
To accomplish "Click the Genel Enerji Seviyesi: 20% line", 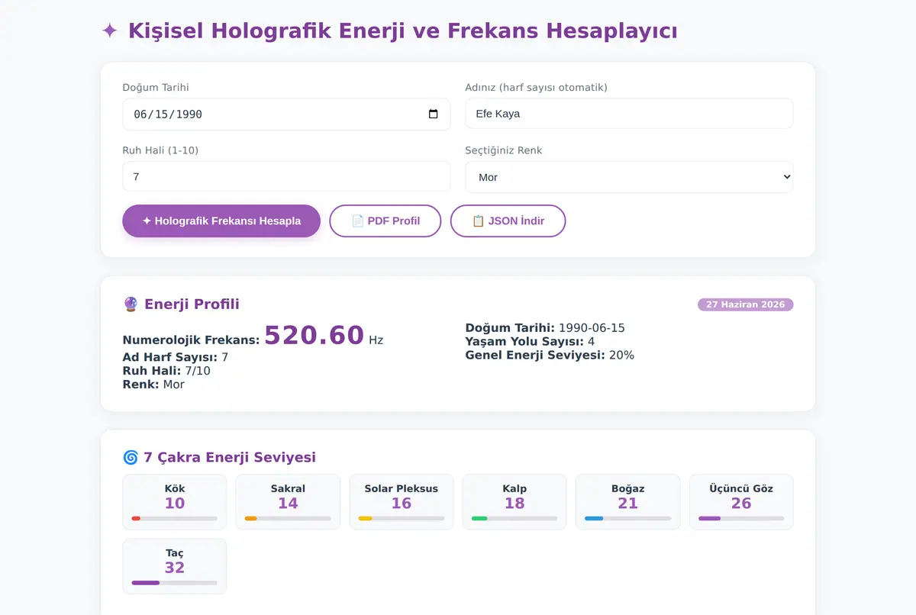I will click(x=550, y=356).
